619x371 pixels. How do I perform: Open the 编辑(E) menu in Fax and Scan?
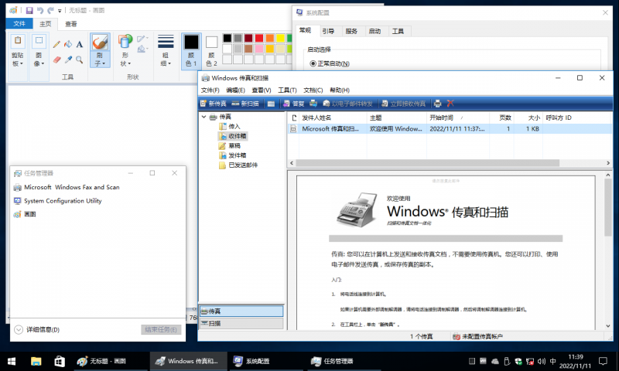pyautogui.click(x=236, y=90)
